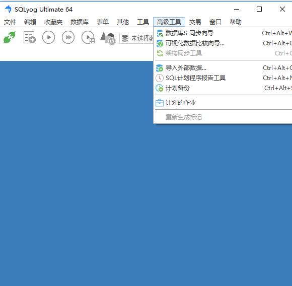Click clock icon beside SQL计划程序报告工具

point(160,78)
